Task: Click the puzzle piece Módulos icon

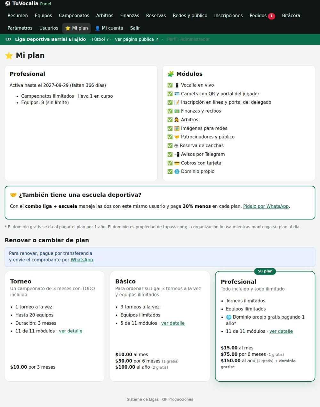Action: pos(171,74)
